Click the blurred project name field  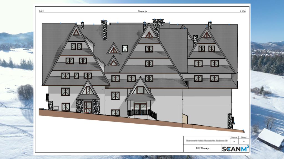click(205, 140)
